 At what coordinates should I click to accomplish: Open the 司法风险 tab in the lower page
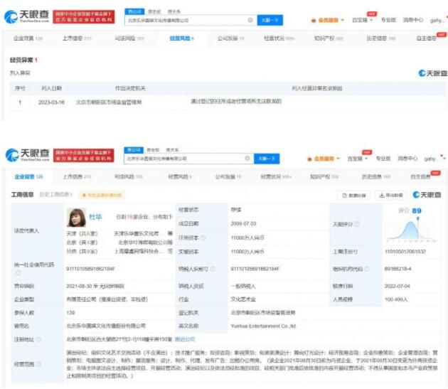[128, 176]
